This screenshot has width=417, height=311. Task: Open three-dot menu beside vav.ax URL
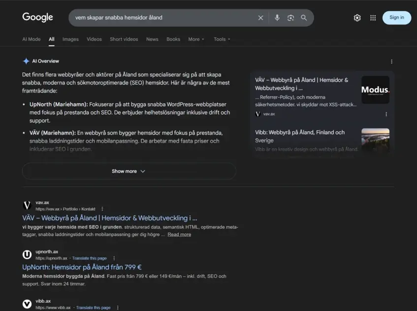(102, 209)
